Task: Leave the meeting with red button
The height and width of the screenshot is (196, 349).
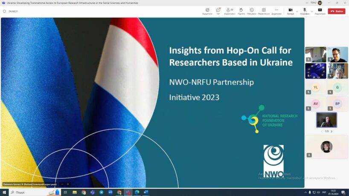Action: [x=337, y=11]
